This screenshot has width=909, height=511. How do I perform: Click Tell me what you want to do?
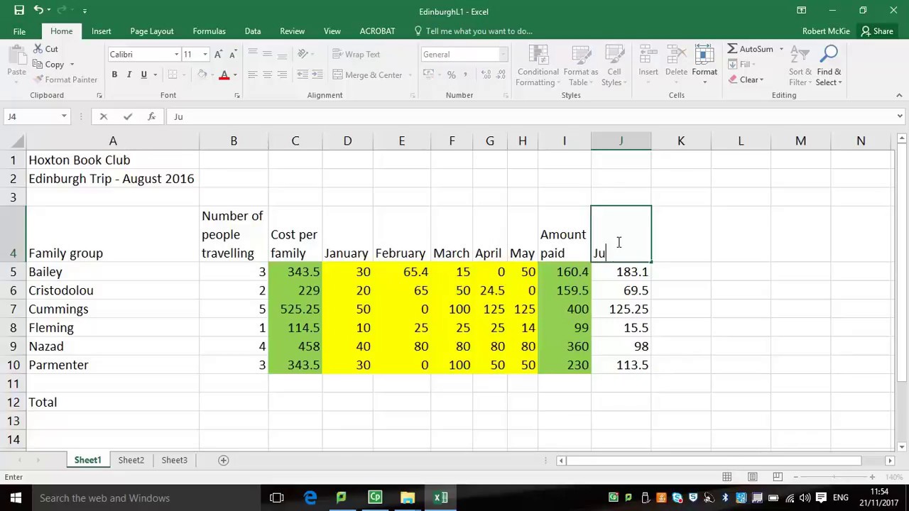[473, 31]
